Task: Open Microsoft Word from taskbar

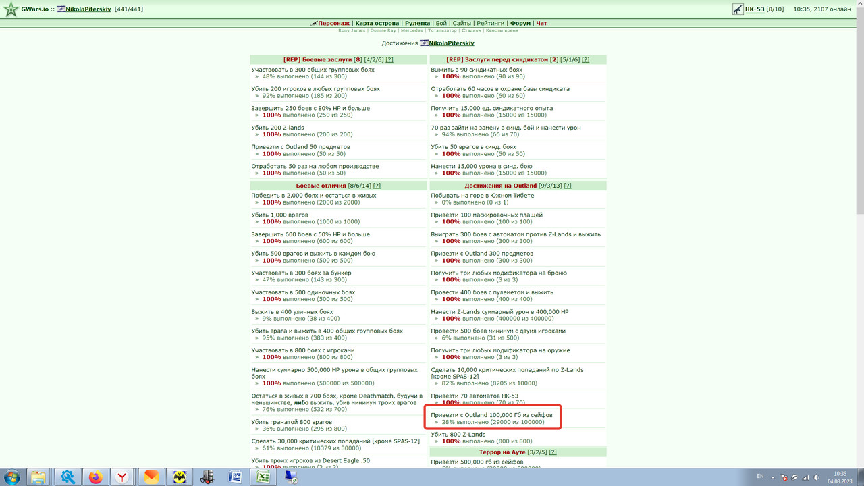Action: coord(236,477)
